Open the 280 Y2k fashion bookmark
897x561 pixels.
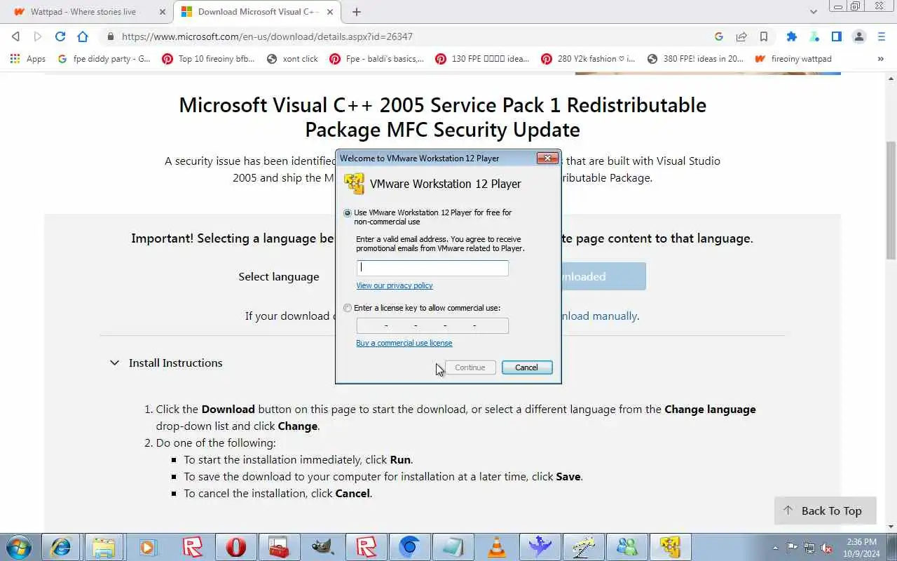click(588, 59)
